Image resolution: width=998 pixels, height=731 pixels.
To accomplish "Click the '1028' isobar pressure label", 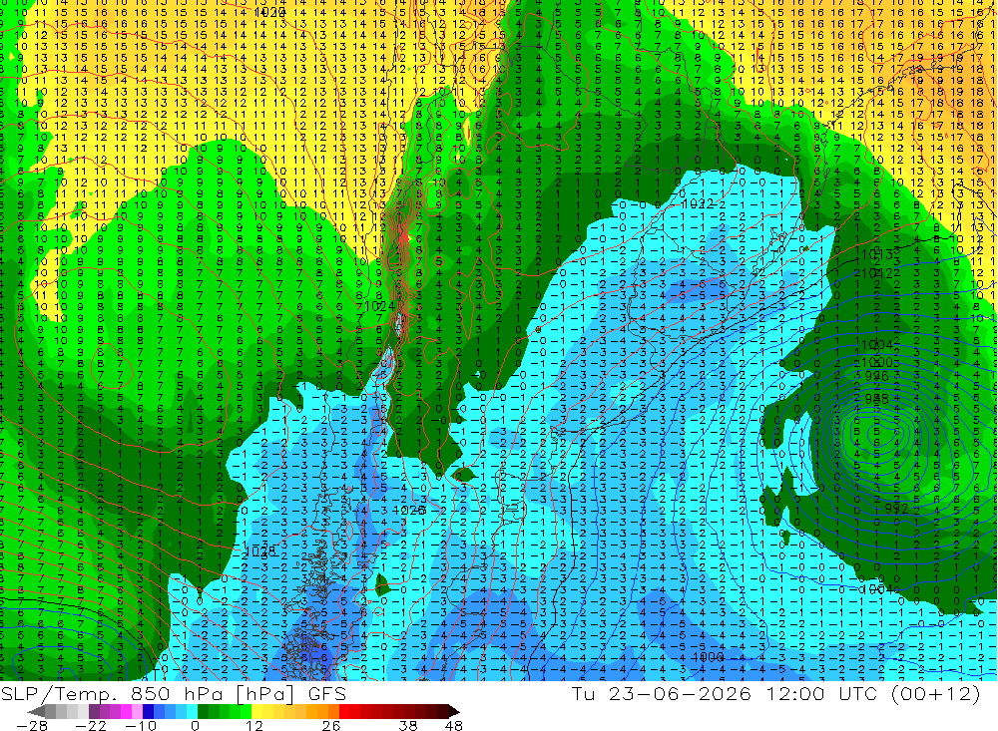I will pos(259,550).
